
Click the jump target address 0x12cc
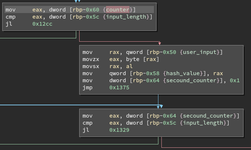pyautogui.click(x=42, y=24)
